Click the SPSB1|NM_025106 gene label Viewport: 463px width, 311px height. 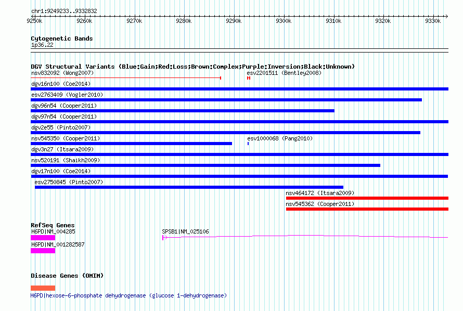pyautogui.click(x=185, y=231)
